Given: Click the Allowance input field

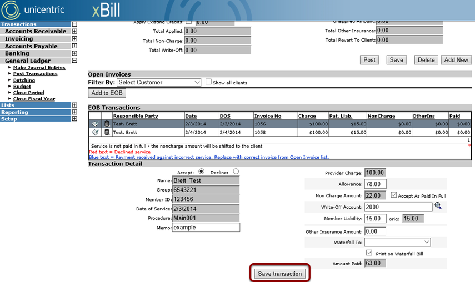Looking at the screenshot, I should 376,184.
